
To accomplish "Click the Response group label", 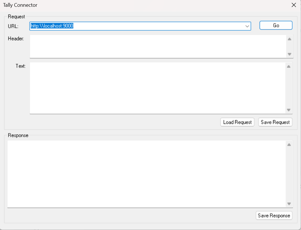I will point(18,135).
